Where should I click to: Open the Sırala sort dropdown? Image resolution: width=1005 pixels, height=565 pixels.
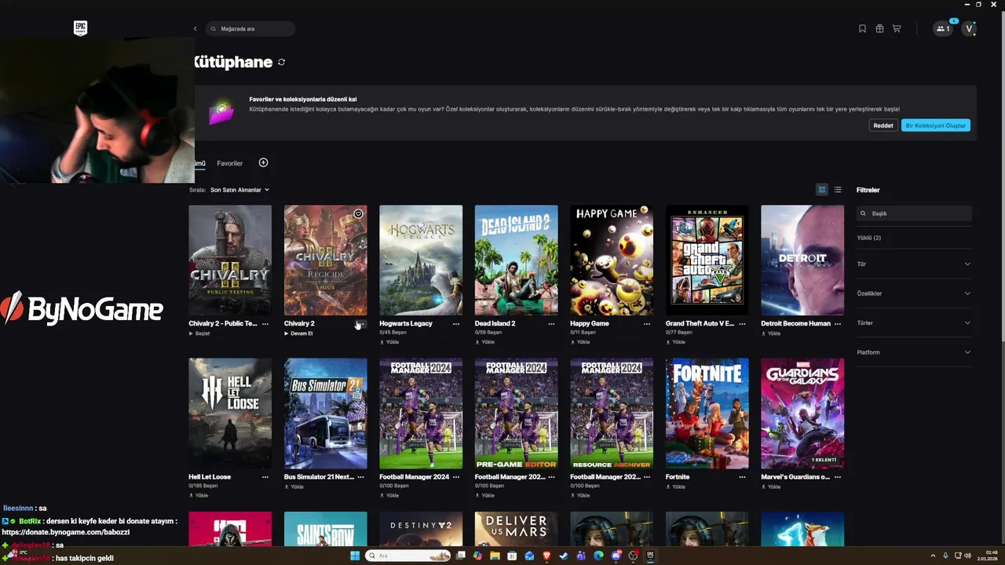(x=239, y=190)
